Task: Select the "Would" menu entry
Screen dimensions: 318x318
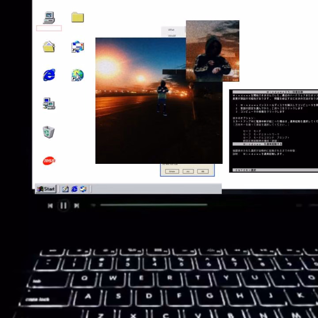Action: coord(172,36)
